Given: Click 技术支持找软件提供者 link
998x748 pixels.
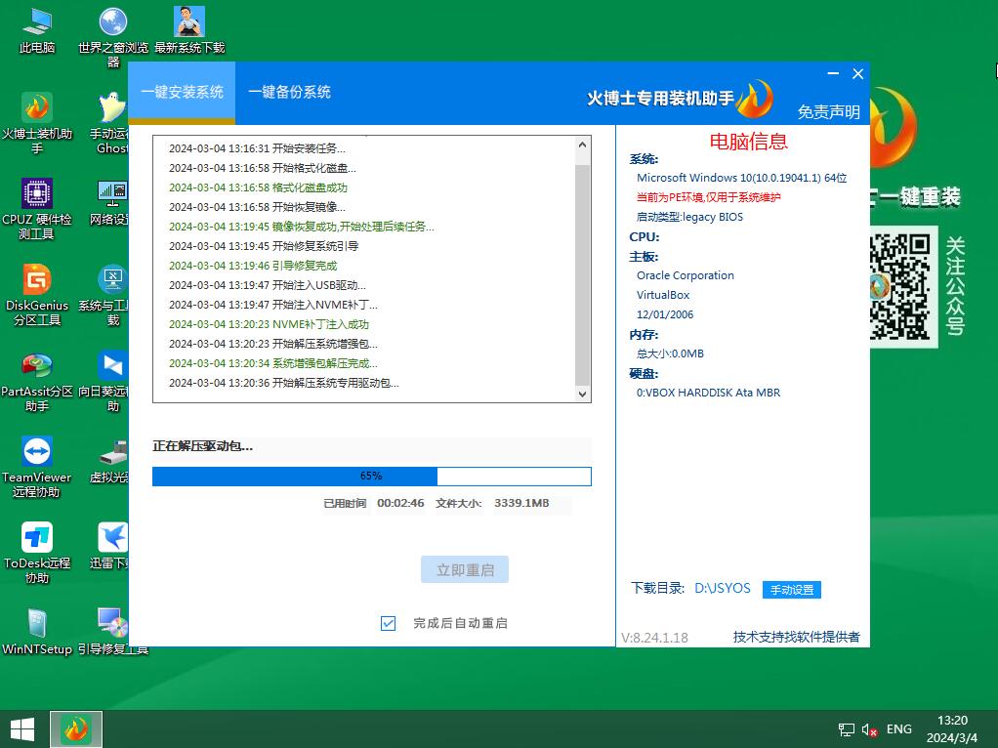Looking at the screenshot, I should point(796,637).
